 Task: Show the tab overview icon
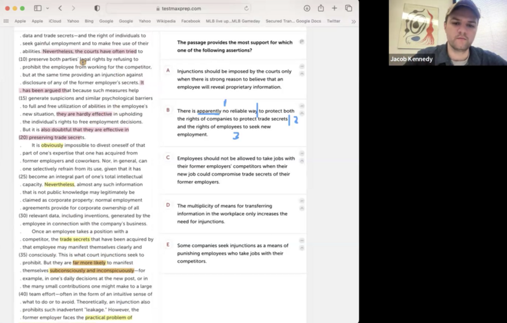349,8
